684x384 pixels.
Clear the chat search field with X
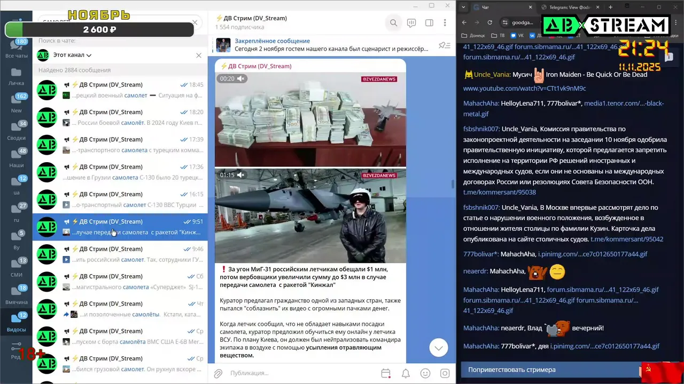pos(195,22)
